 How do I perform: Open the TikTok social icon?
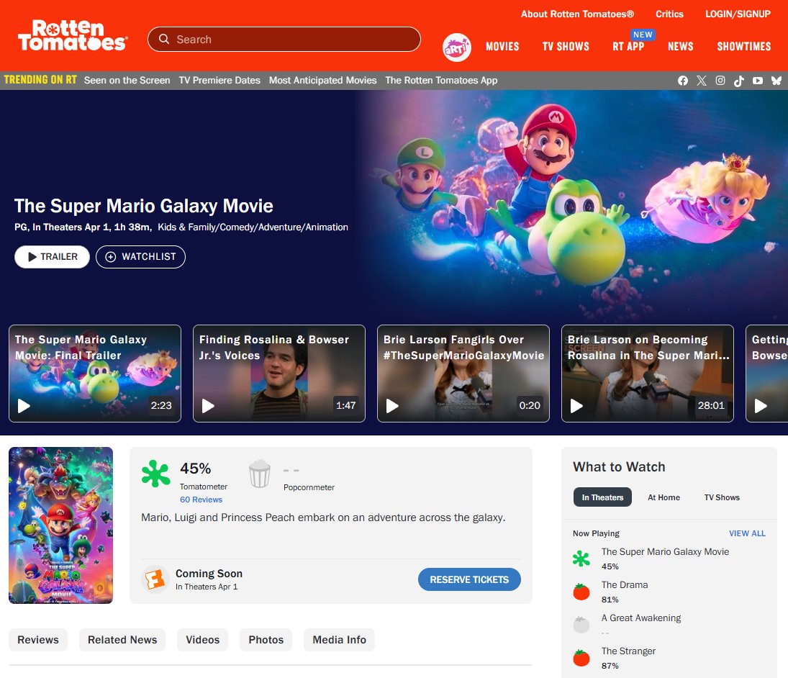pos(739,81)
